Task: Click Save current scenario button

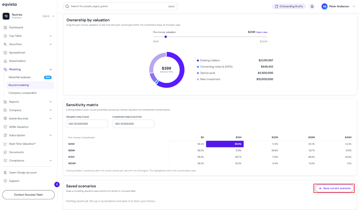Action: [x=334, y=188]
